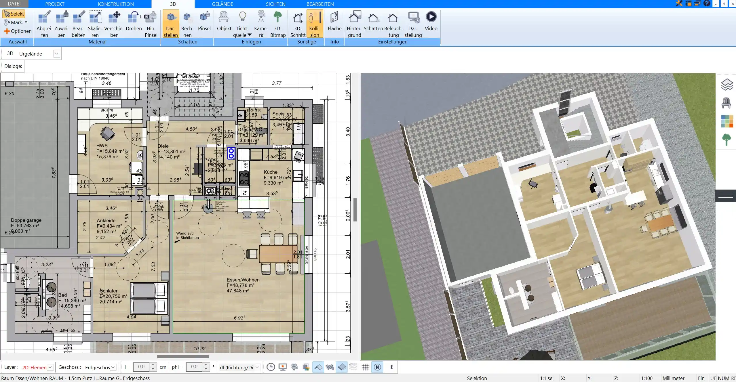Click the l length input field
Image resolution: width=736 pixels, height=382 pixels.
141,367
